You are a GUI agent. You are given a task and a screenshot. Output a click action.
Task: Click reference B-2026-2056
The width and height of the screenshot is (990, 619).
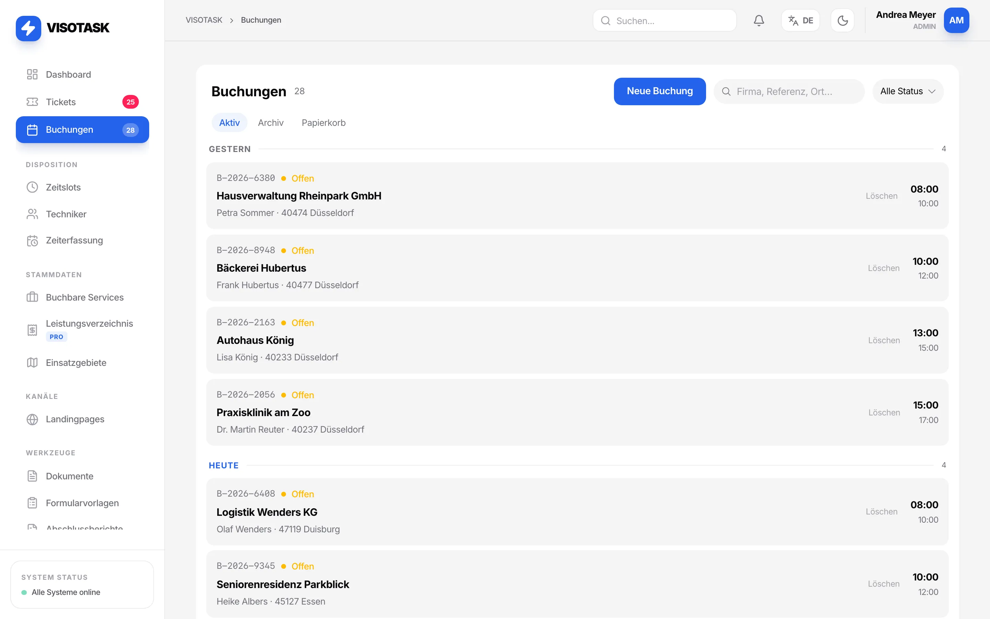point(246,395)
